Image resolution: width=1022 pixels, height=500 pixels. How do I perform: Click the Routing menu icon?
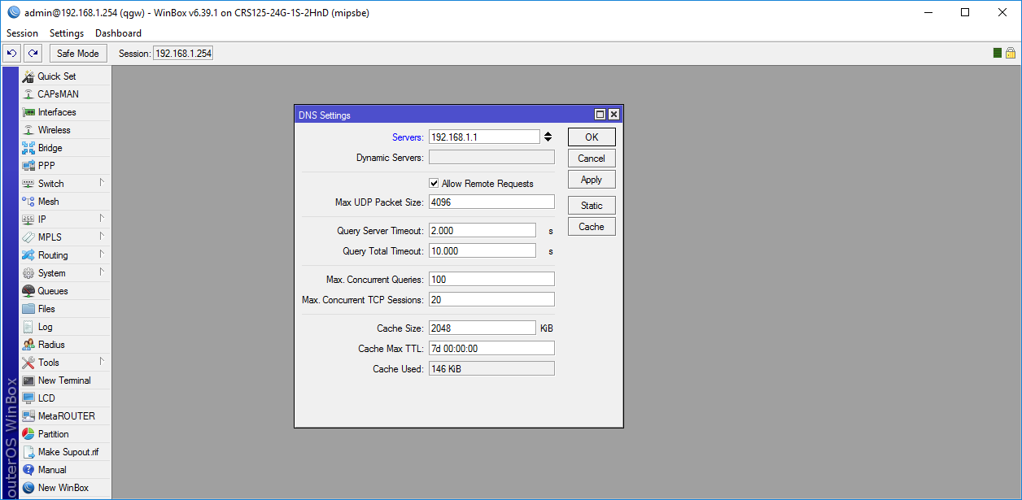coord(28,255)
